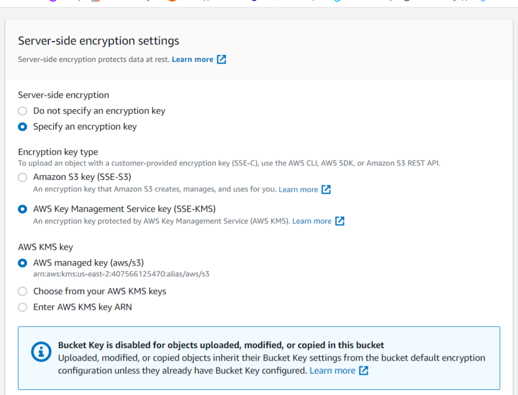Click external-link icon in Bucket Key info box
Screen dimensions: 518x395
coord(364,371)
